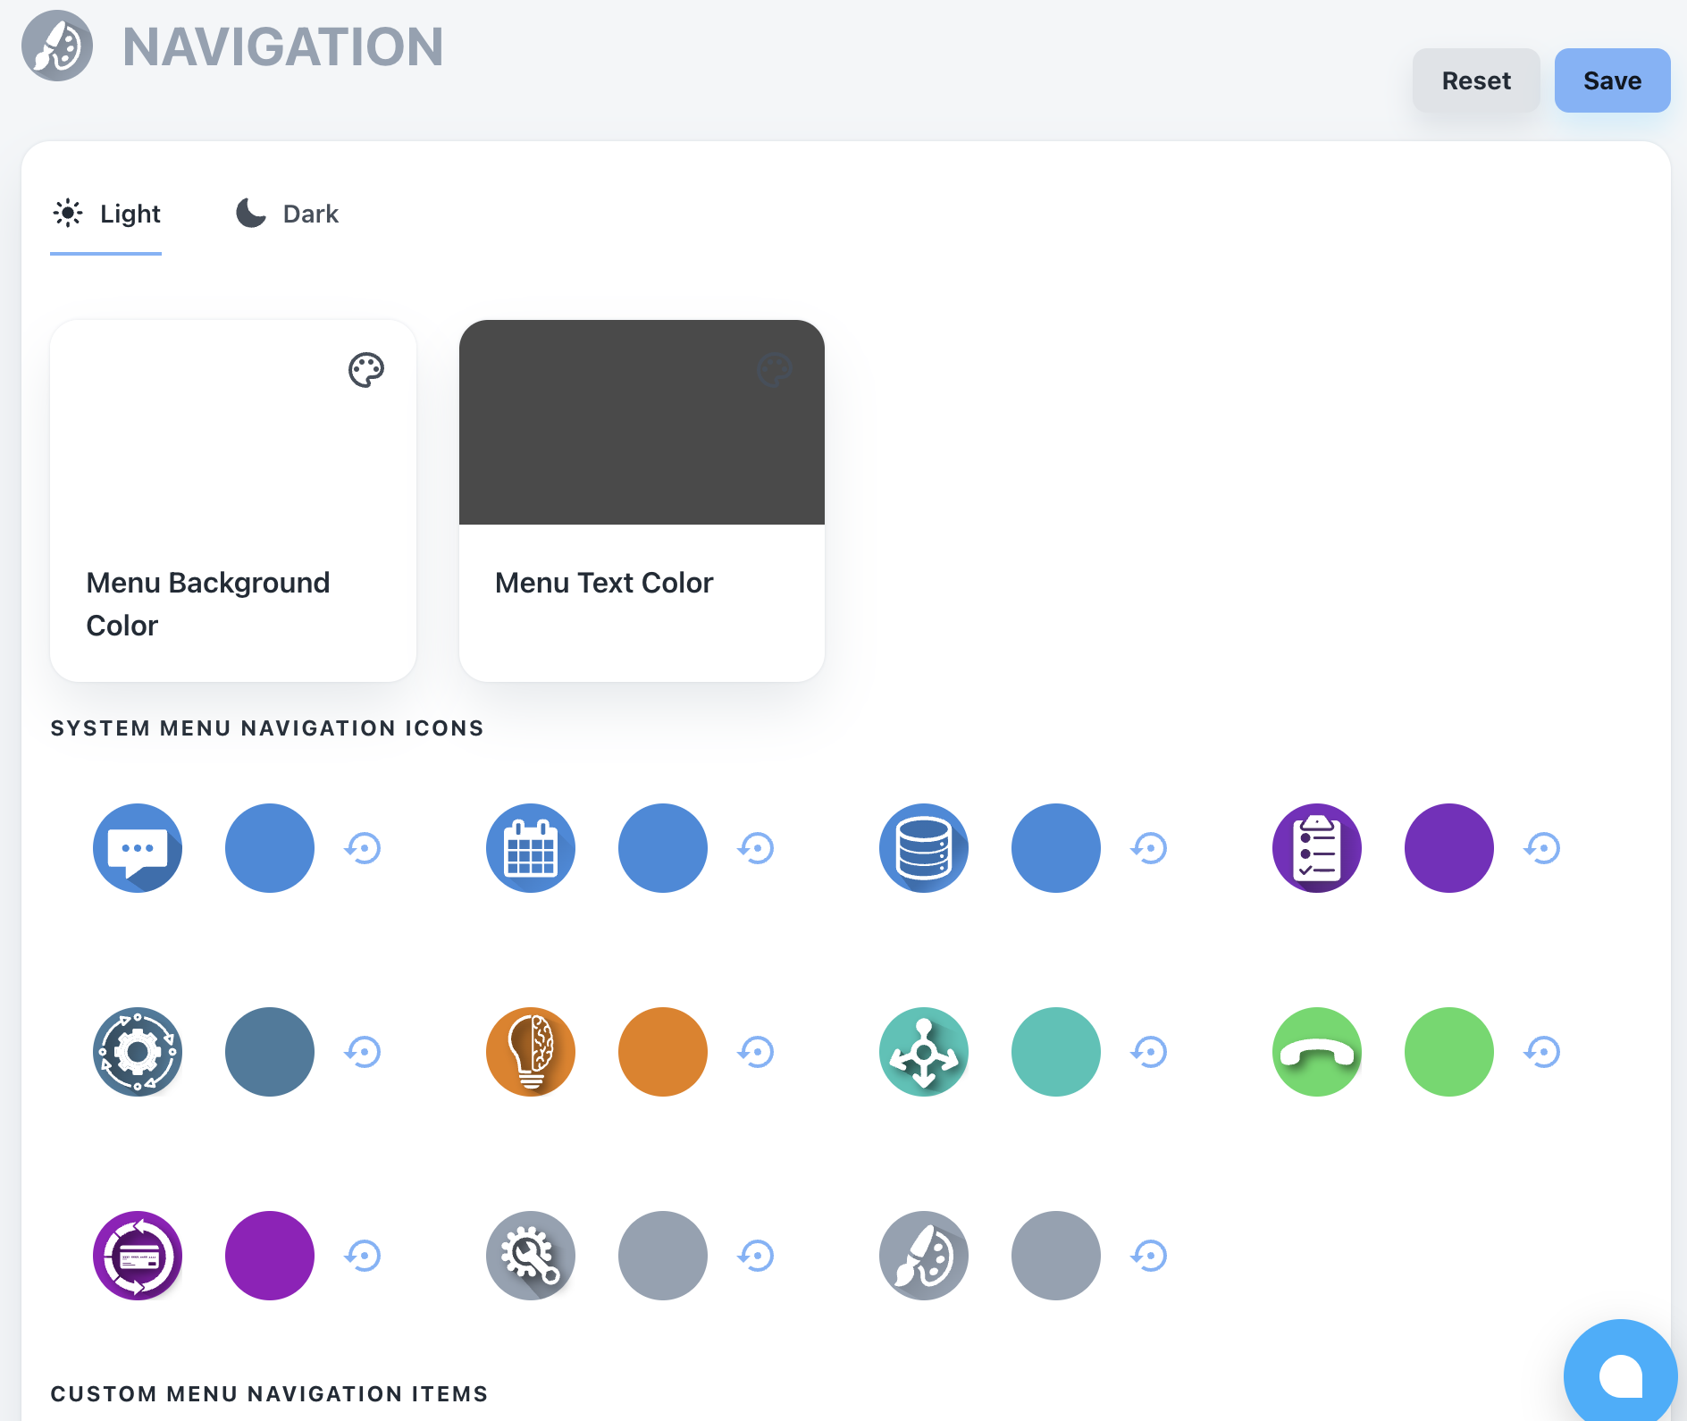Viewport: 1687px width, 1421px height.
Task: Click the NAVIGATION page title
Action: point(283,46)
